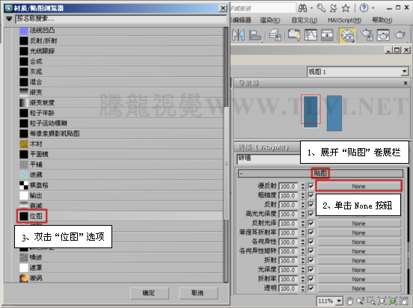Toggle the 各向异性 map checkbox
Screen dimensions: 413x308
[310, 241]
